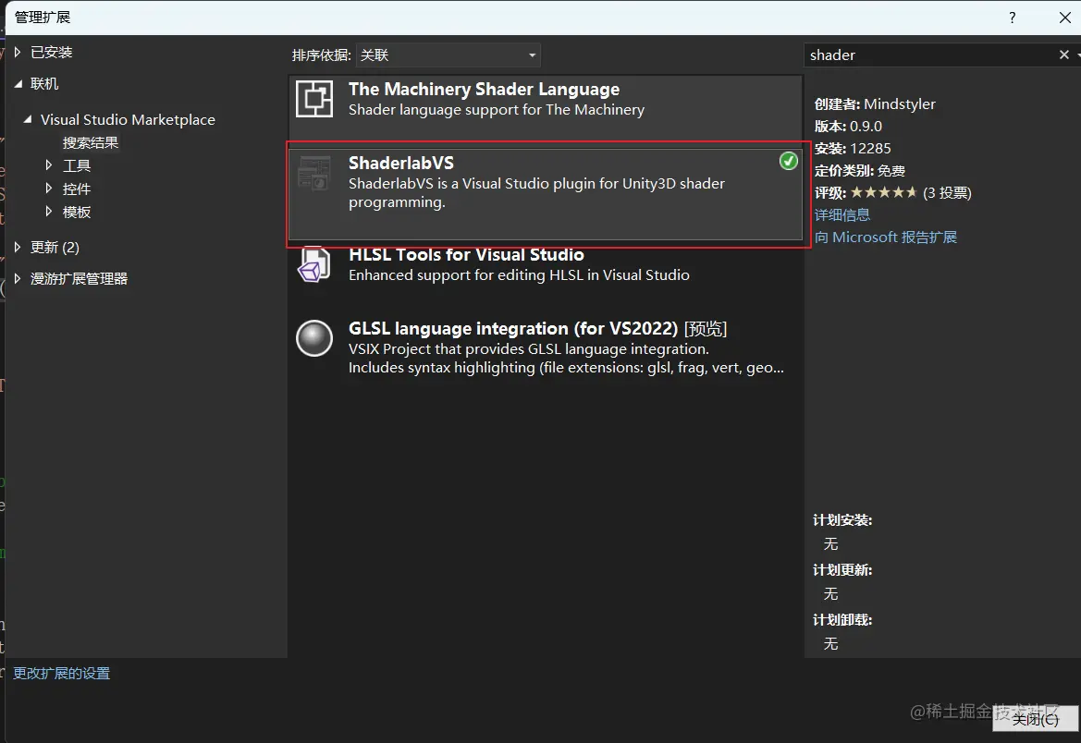Click Enhanced support for editing HLSL description
1081x743 pixels.
point(519,275)
